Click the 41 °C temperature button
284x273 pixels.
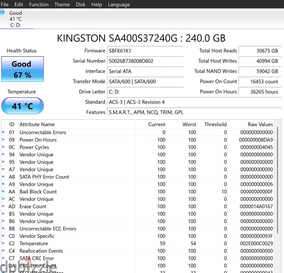tap(22, 106)
